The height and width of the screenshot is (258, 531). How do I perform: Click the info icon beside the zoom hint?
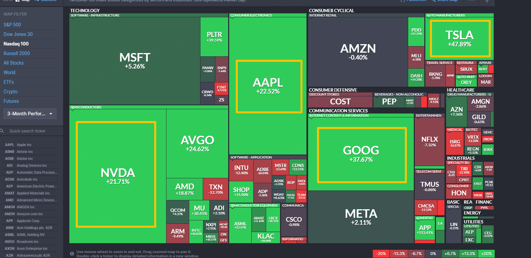(x=72, y=254)
